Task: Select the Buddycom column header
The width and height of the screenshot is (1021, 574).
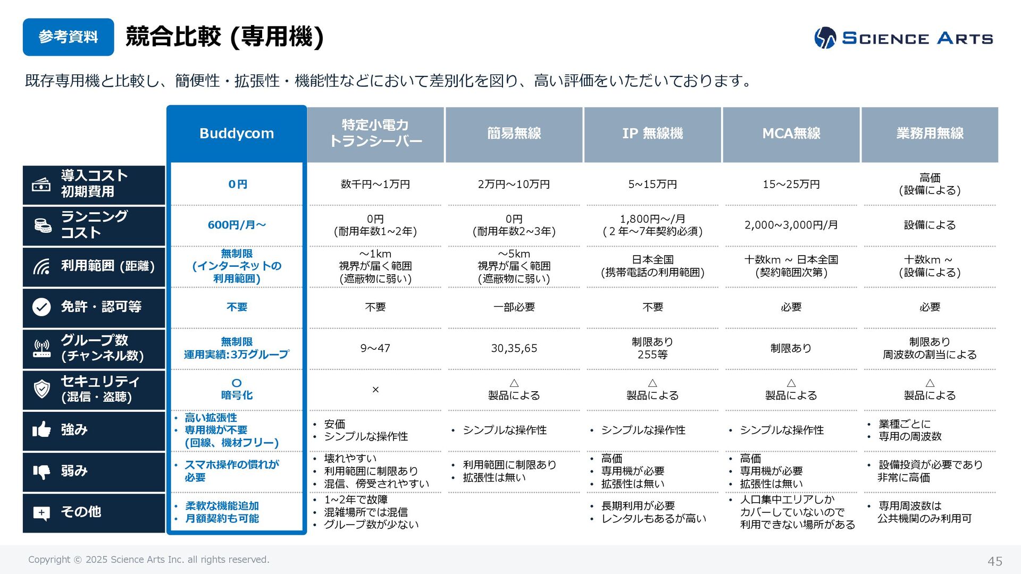Action: point(237,133)
